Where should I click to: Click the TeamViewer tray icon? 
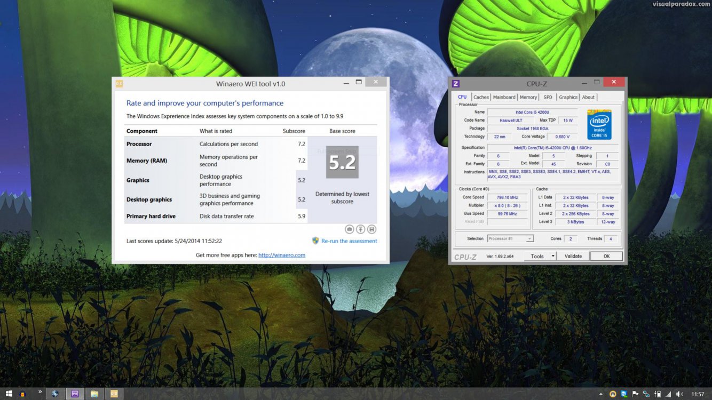pyautogui.click(x=624, y=394)
